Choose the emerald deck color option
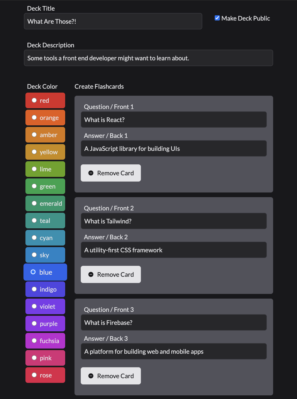Screen dimensions: 297x399 (34, 203)
